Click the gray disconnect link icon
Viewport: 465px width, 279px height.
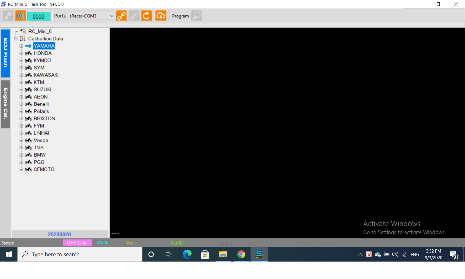134,16
